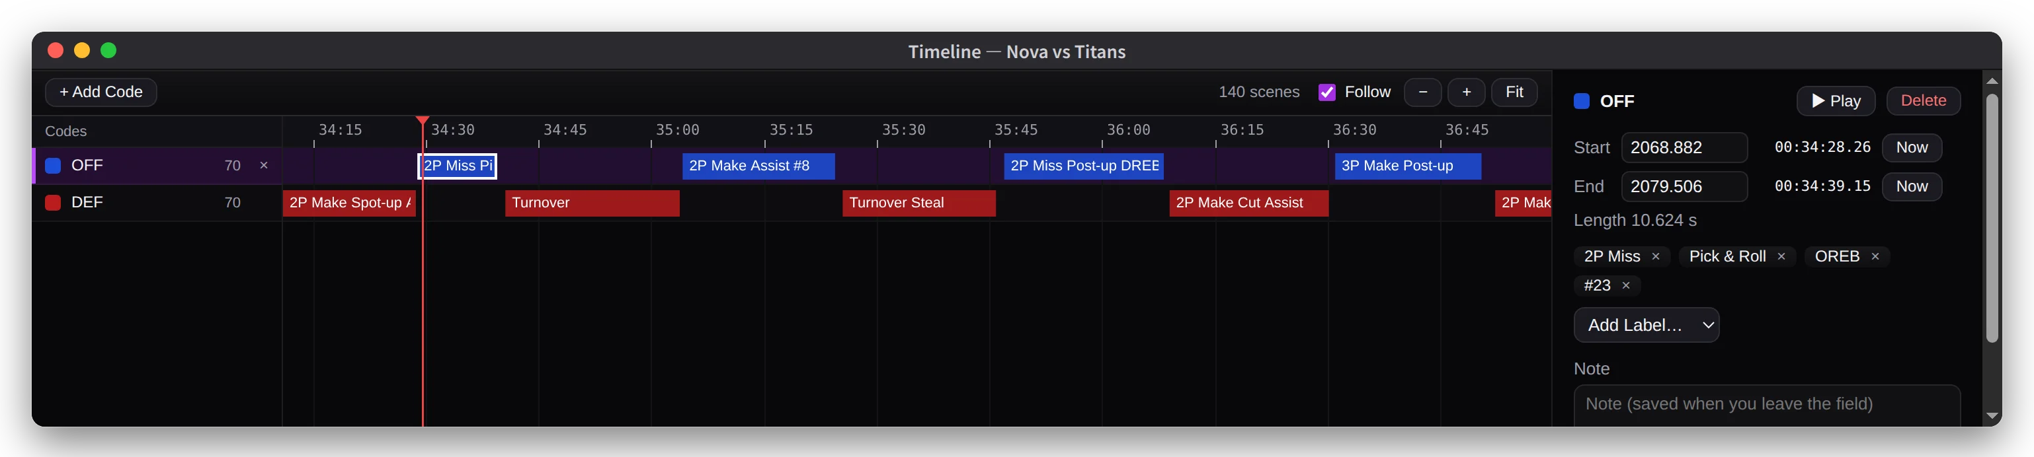Screen dimensions: 2034x457
Task: Select the 2P Make Spot-up clip
Action: tap(349, 203)
